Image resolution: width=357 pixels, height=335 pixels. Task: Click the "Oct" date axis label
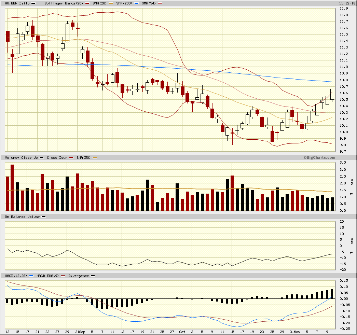coord(182,332)
